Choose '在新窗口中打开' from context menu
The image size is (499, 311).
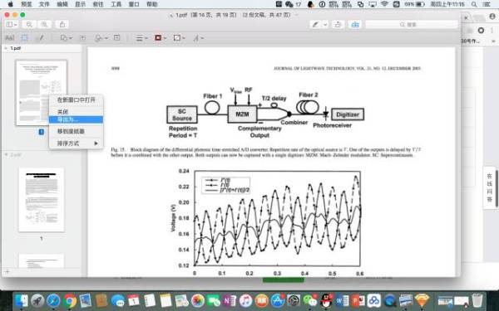(x=76, y=100)
